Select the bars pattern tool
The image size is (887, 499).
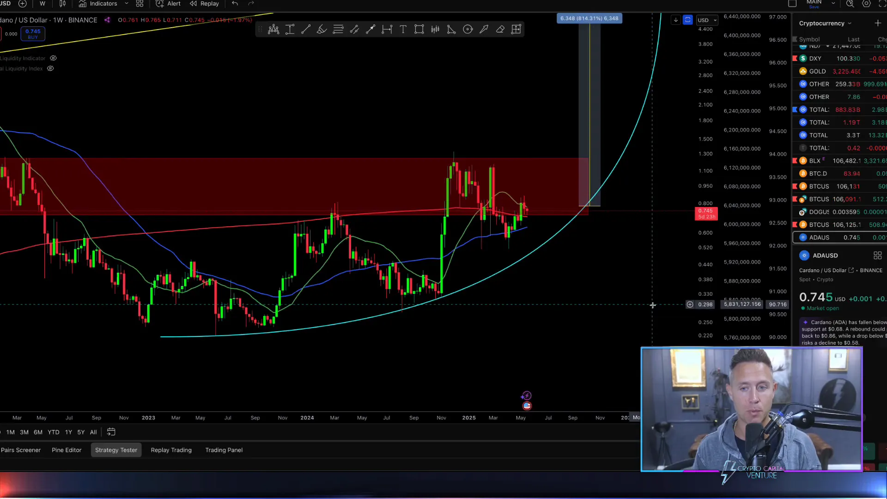tap(435, 30)
